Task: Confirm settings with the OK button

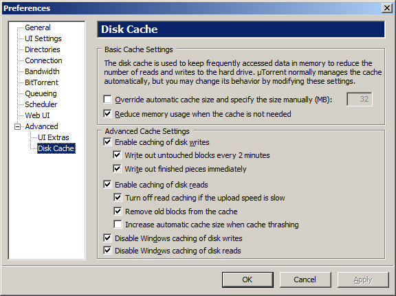Action: pos(247,280)
